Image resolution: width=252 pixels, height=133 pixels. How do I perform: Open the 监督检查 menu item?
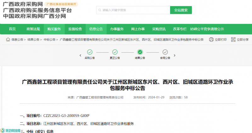(75, 29)
